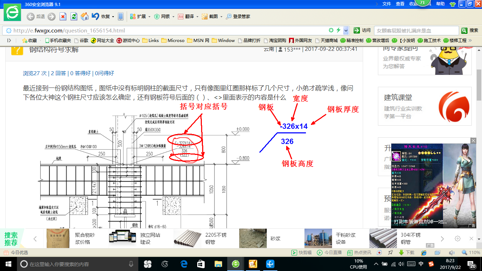Open File Explorer from taskbar
The height and width of the screenshot is (271, 482).
click(x=218, y=264)
